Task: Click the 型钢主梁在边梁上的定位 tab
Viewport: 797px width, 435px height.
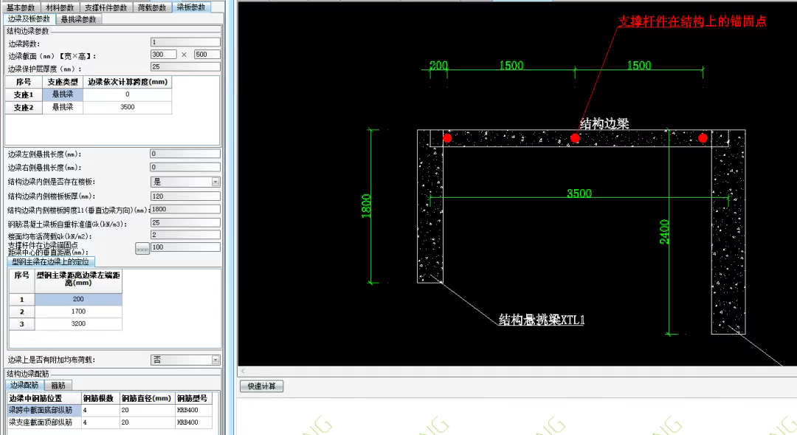Action: pos(51,262)
